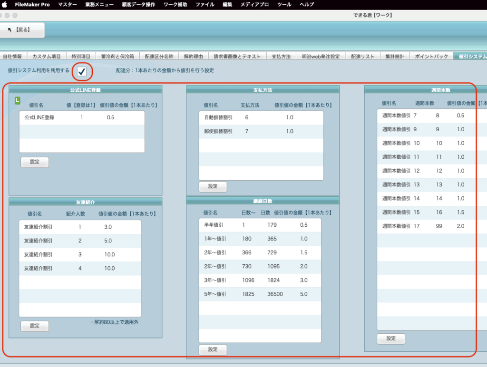Select the 明治web発注設定 tab
The width and height of the screenshot is (487, 367).
click(321, 56)
